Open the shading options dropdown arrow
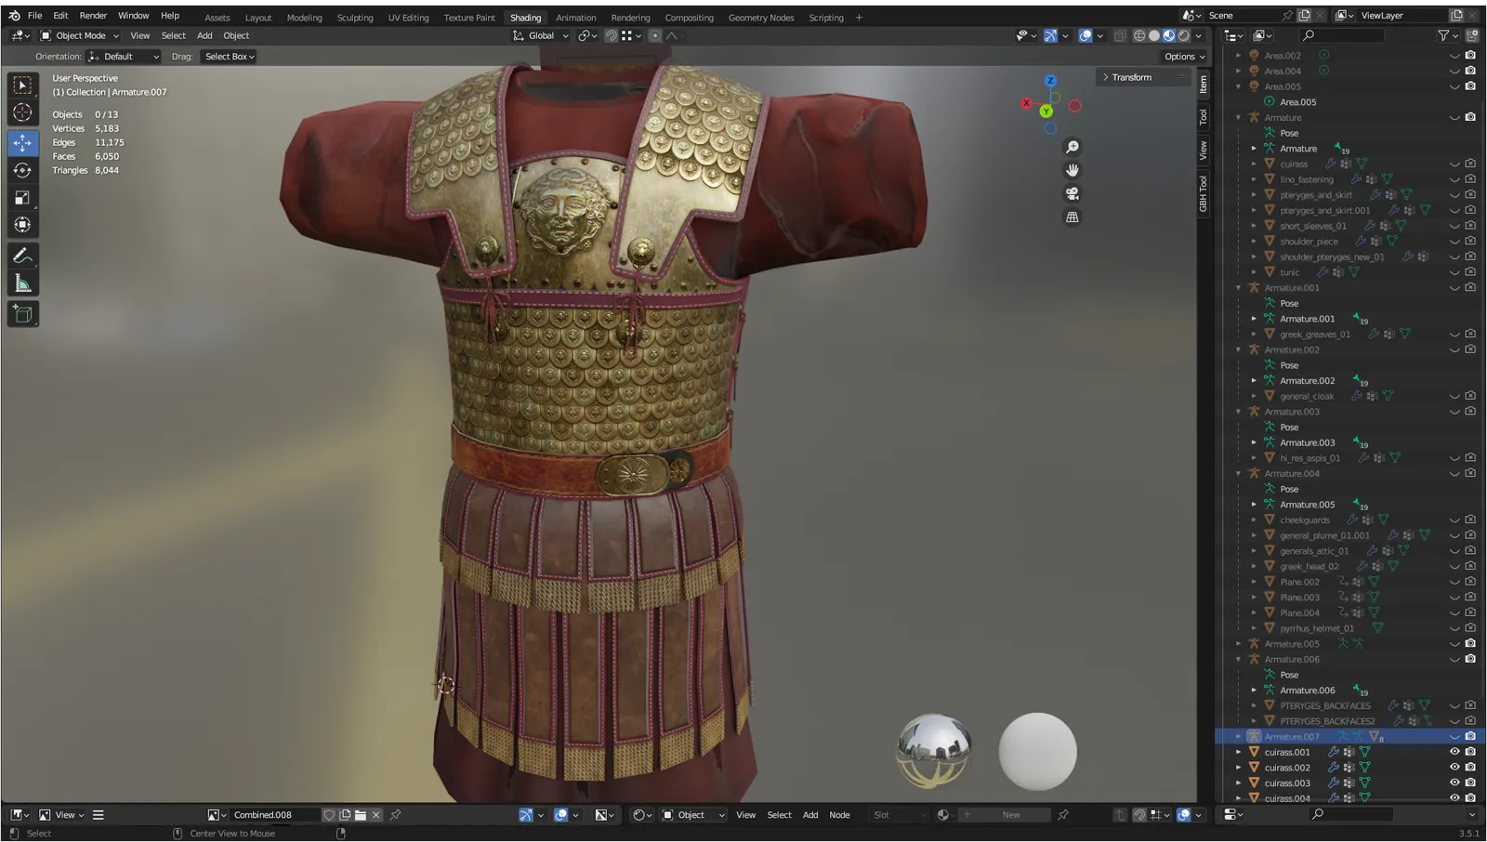The width and height of the screenshot is (1487, 842). (x=1199, y=35)
